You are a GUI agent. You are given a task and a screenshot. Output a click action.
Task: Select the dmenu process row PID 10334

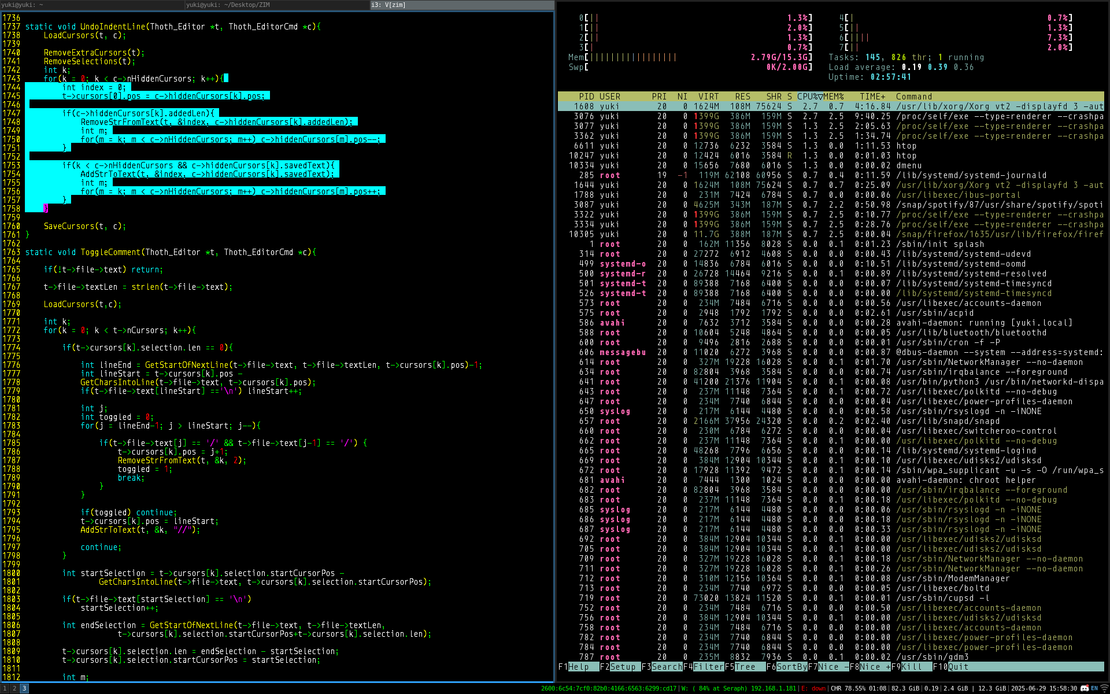click(831, 165)
